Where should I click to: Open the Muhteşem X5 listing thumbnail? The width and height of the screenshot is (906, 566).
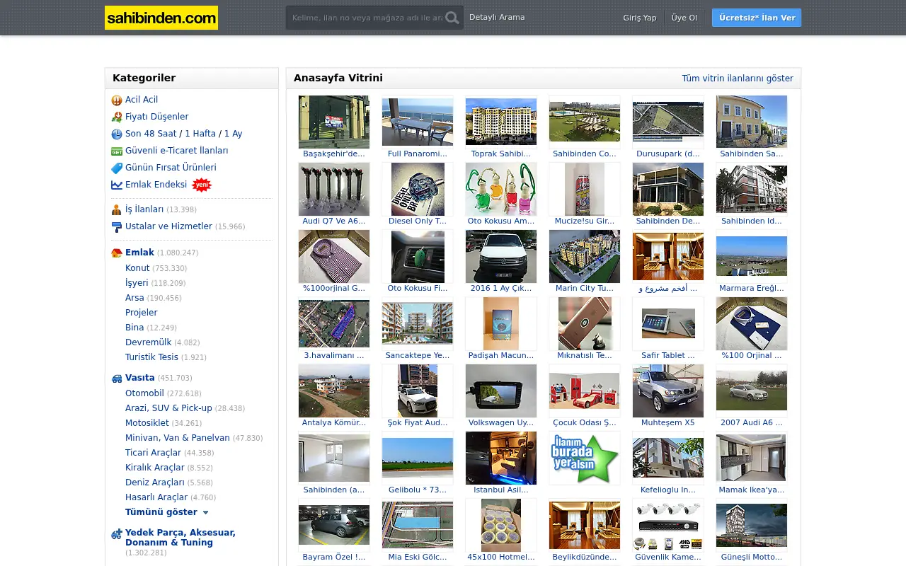click(x=668, y=391)
